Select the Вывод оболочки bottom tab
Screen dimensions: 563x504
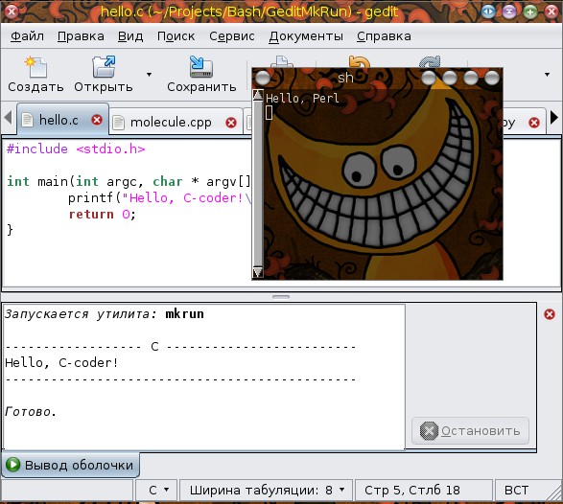click(71, 465)
